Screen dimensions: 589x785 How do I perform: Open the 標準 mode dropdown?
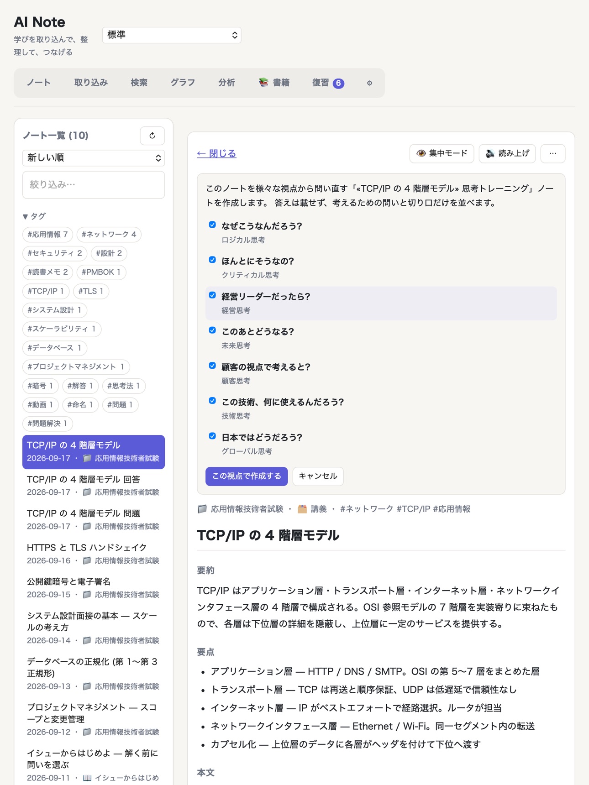pyautogui.click(x=172, y=35)
